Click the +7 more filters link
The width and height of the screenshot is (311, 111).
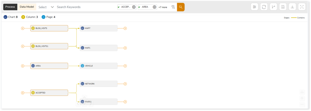(x=163, y=7)
